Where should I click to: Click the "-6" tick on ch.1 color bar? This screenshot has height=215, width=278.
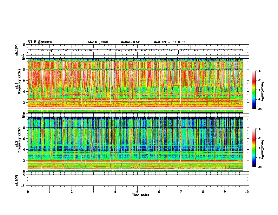point(259,71)
